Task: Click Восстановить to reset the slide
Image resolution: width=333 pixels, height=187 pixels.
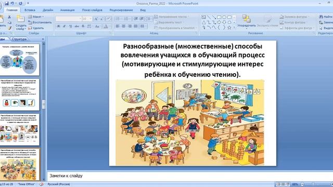Action: pos(40,22)
